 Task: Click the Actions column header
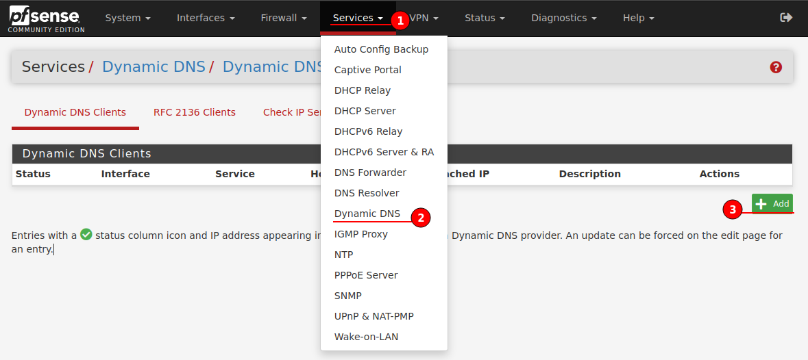[x=720, y=175]
